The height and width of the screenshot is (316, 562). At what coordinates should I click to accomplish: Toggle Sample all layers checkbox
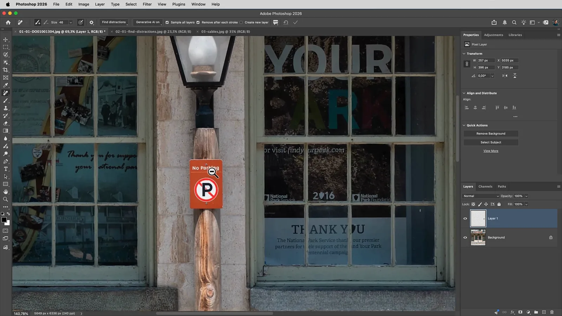click(167, 22)
